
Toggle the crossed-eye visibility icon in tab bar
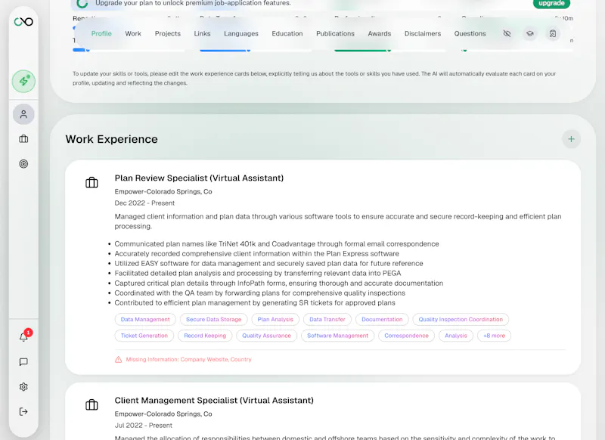point(507,33)
